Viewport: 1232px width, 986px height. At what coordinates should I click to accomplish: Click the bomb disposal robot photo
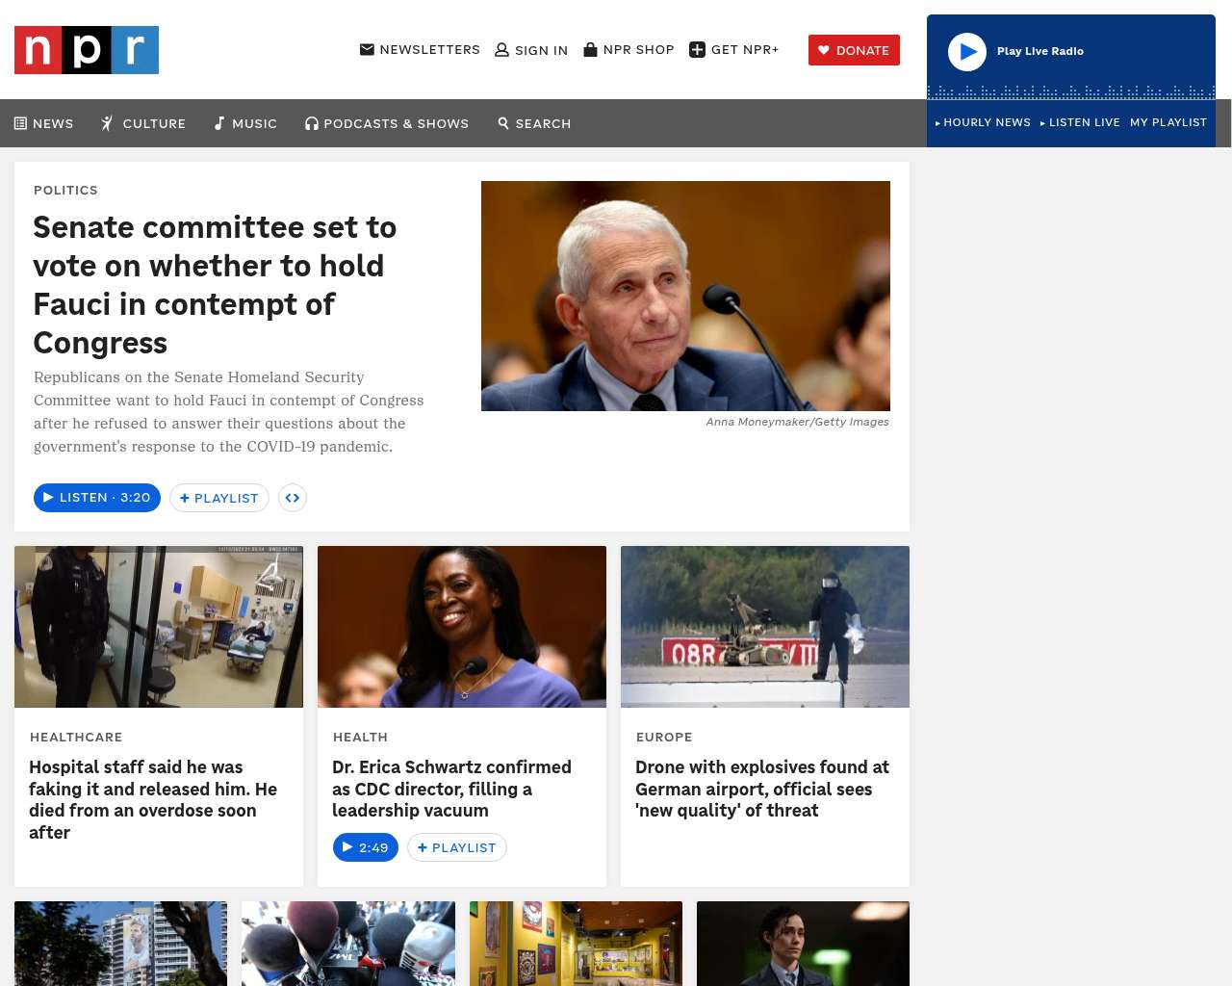(x=765, y=627)
